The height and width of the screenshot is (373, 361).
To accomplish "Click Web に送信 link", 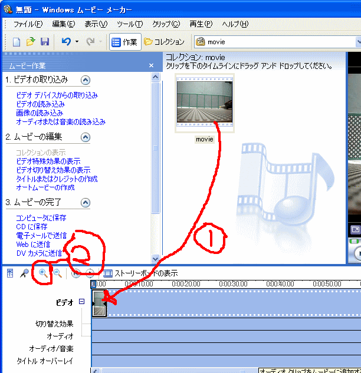I will coord(33,245).
